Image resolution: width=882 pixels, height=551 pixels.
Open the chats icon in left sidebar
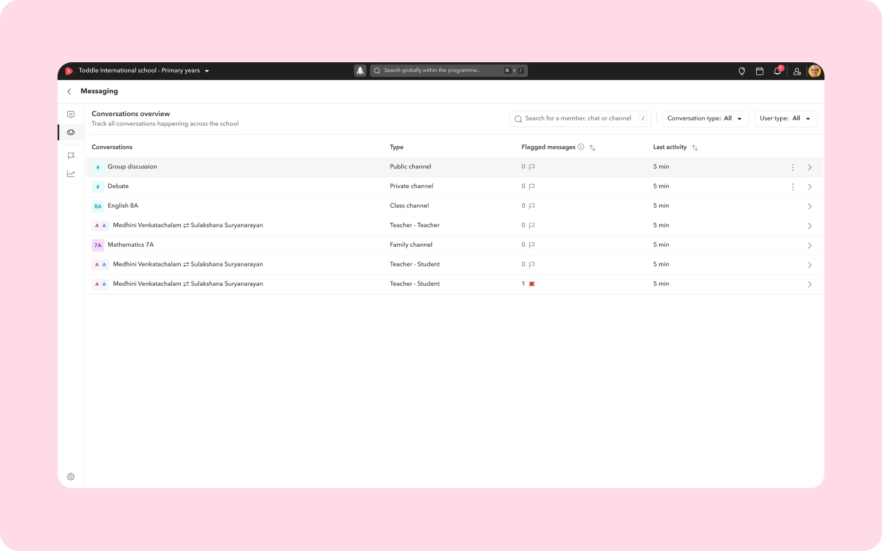(x=71, y=114)
